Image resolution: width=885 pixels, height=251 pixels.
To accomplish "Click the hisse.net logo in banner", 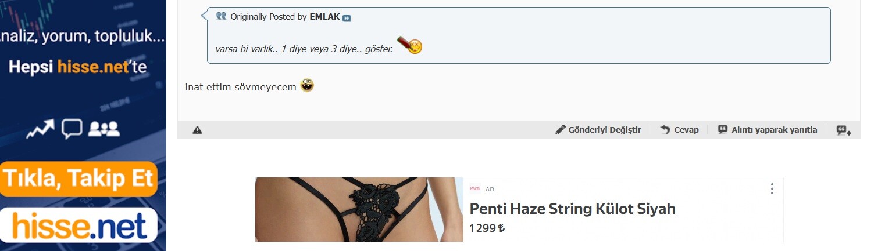I will click(x=79, y=225).
